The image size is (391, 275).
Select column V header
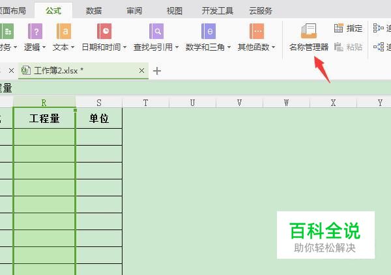[239, 102]
